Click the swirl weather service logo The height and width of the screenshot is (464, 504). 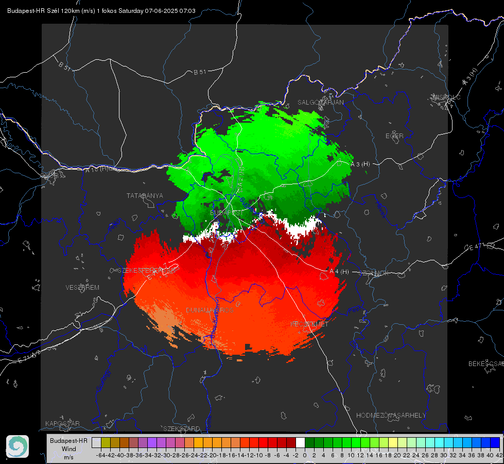18,446
